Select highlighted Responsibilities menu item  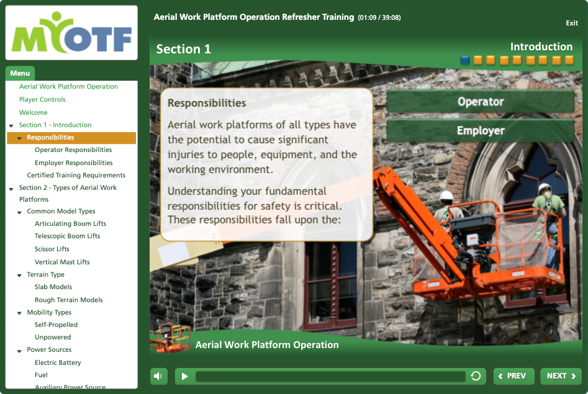(71, 138)
